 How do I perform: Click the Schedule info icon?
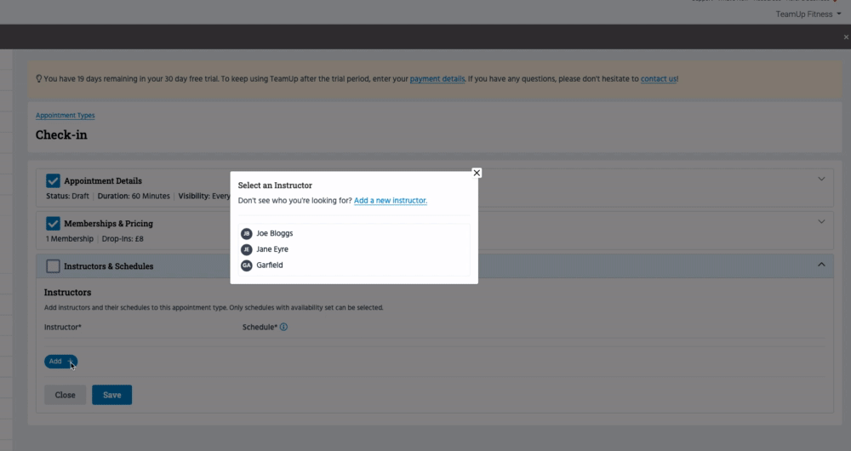(284, 327)
